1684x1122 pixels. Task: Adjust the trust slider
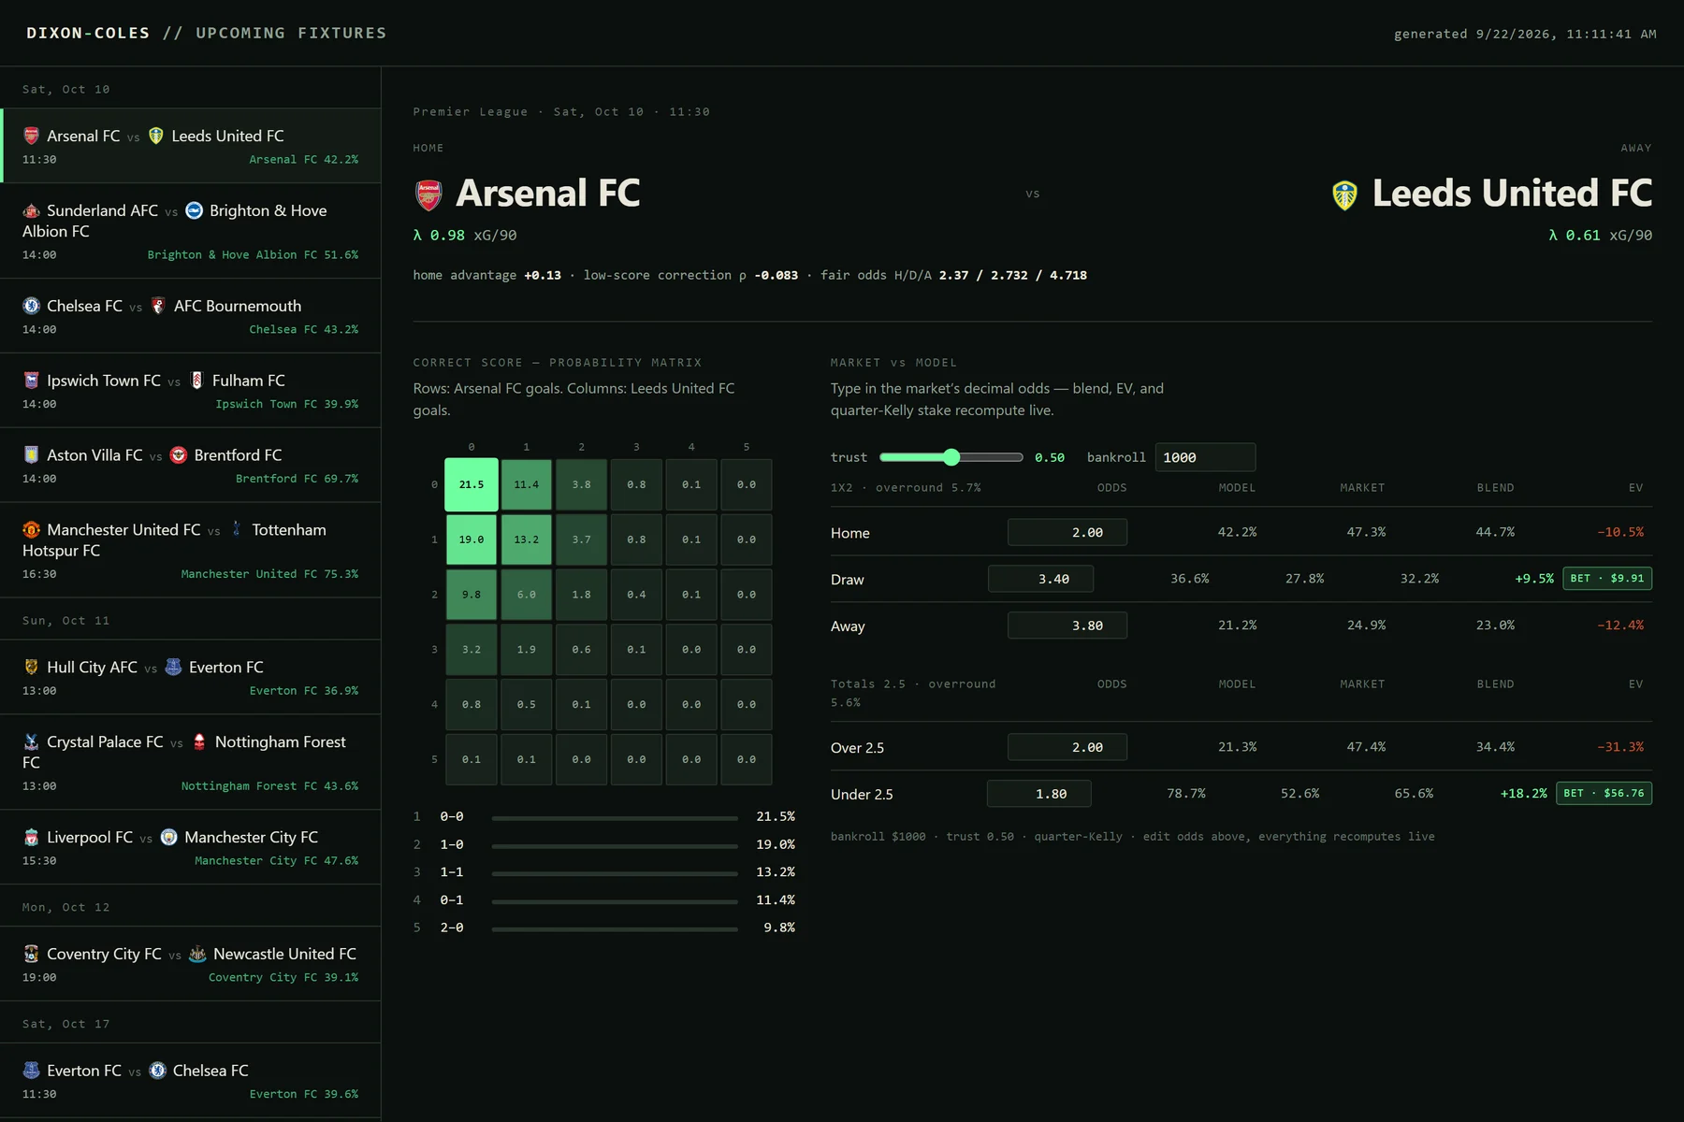[x=951, y=457]
